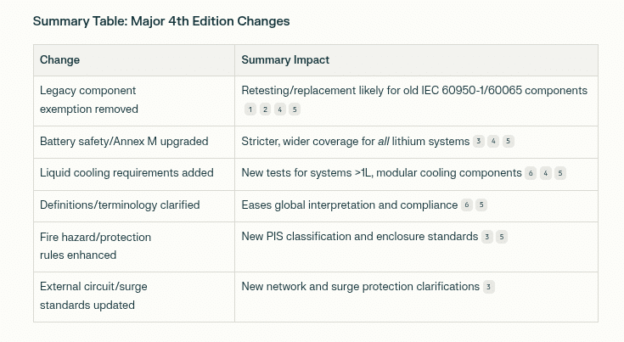Viewport: 624px width, 342px height.
Task: Open citation 5 in Definitions/terminology row
Action: (481, 205)
